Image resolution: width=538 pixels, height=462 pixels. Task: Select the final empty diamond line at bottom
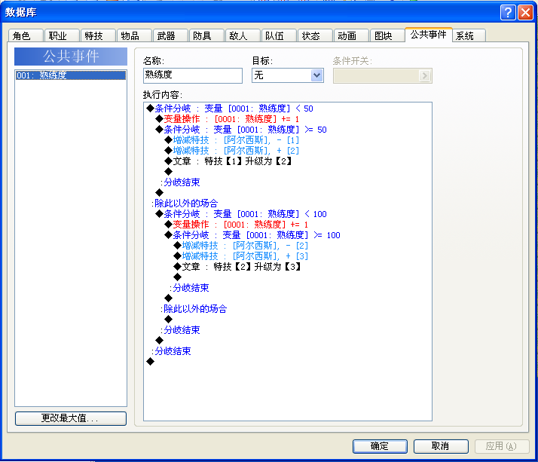(150, 362)
